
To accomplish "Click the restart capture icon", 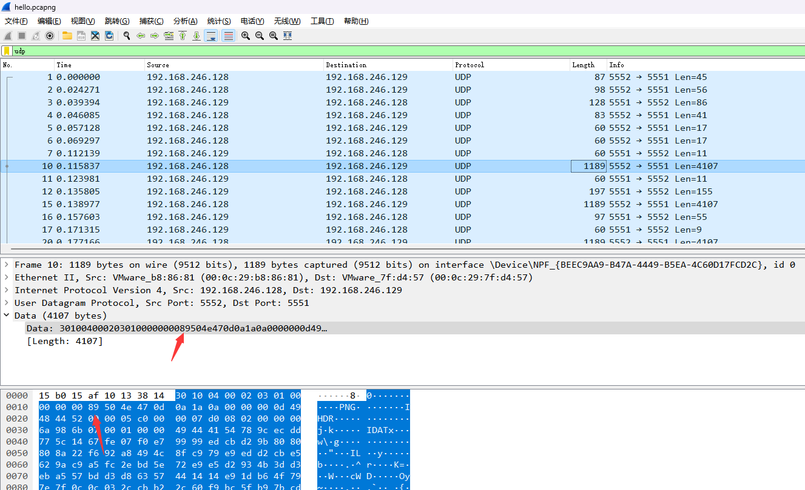I will (x=36, y=36).
